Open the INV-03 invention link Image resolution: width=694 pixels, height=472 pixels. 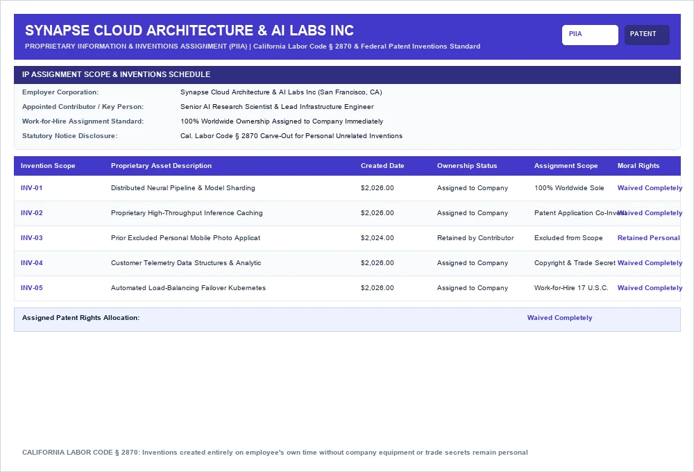[x=31, y=238]
